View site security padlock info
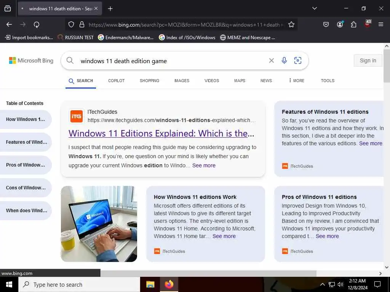The height and width of the screenshot is (292, 390). [82, 24]
